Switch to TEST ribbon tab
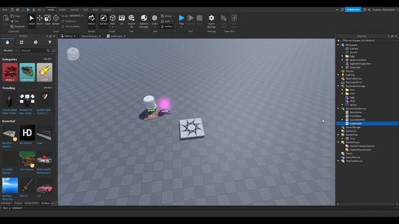 pyautogui.click(x=85, y=10)
